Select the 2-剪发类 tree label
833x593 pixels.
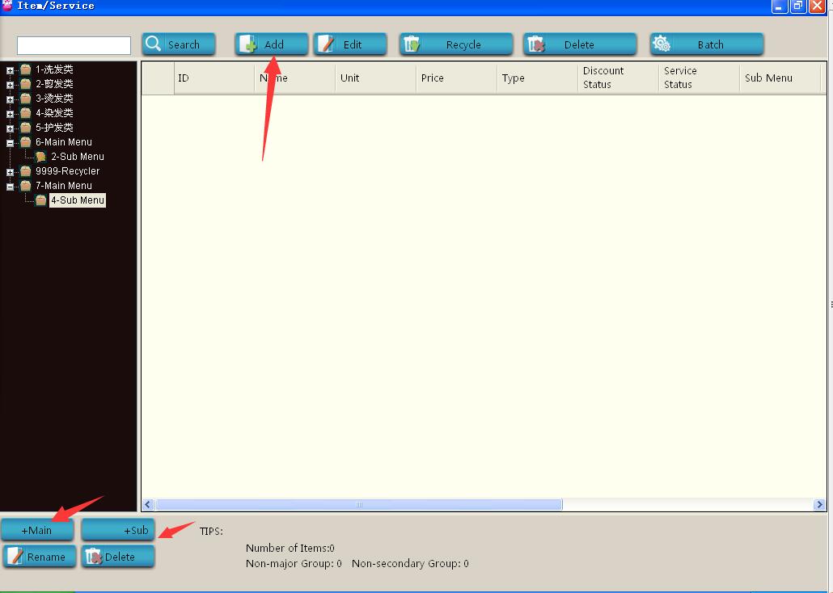pos(54,83)
